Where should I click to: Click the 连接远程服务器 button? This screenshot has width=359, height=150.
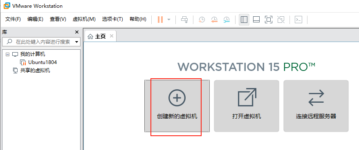(x=316, y=106)
